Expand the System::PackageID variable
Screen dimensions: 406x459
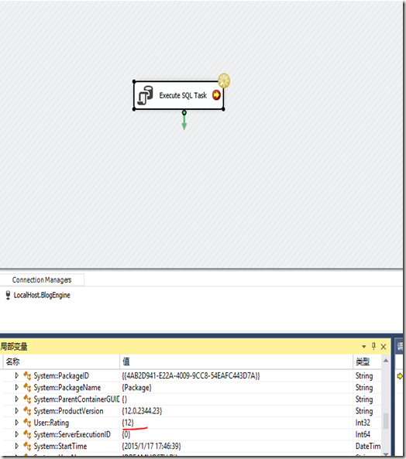coord(17,375)
